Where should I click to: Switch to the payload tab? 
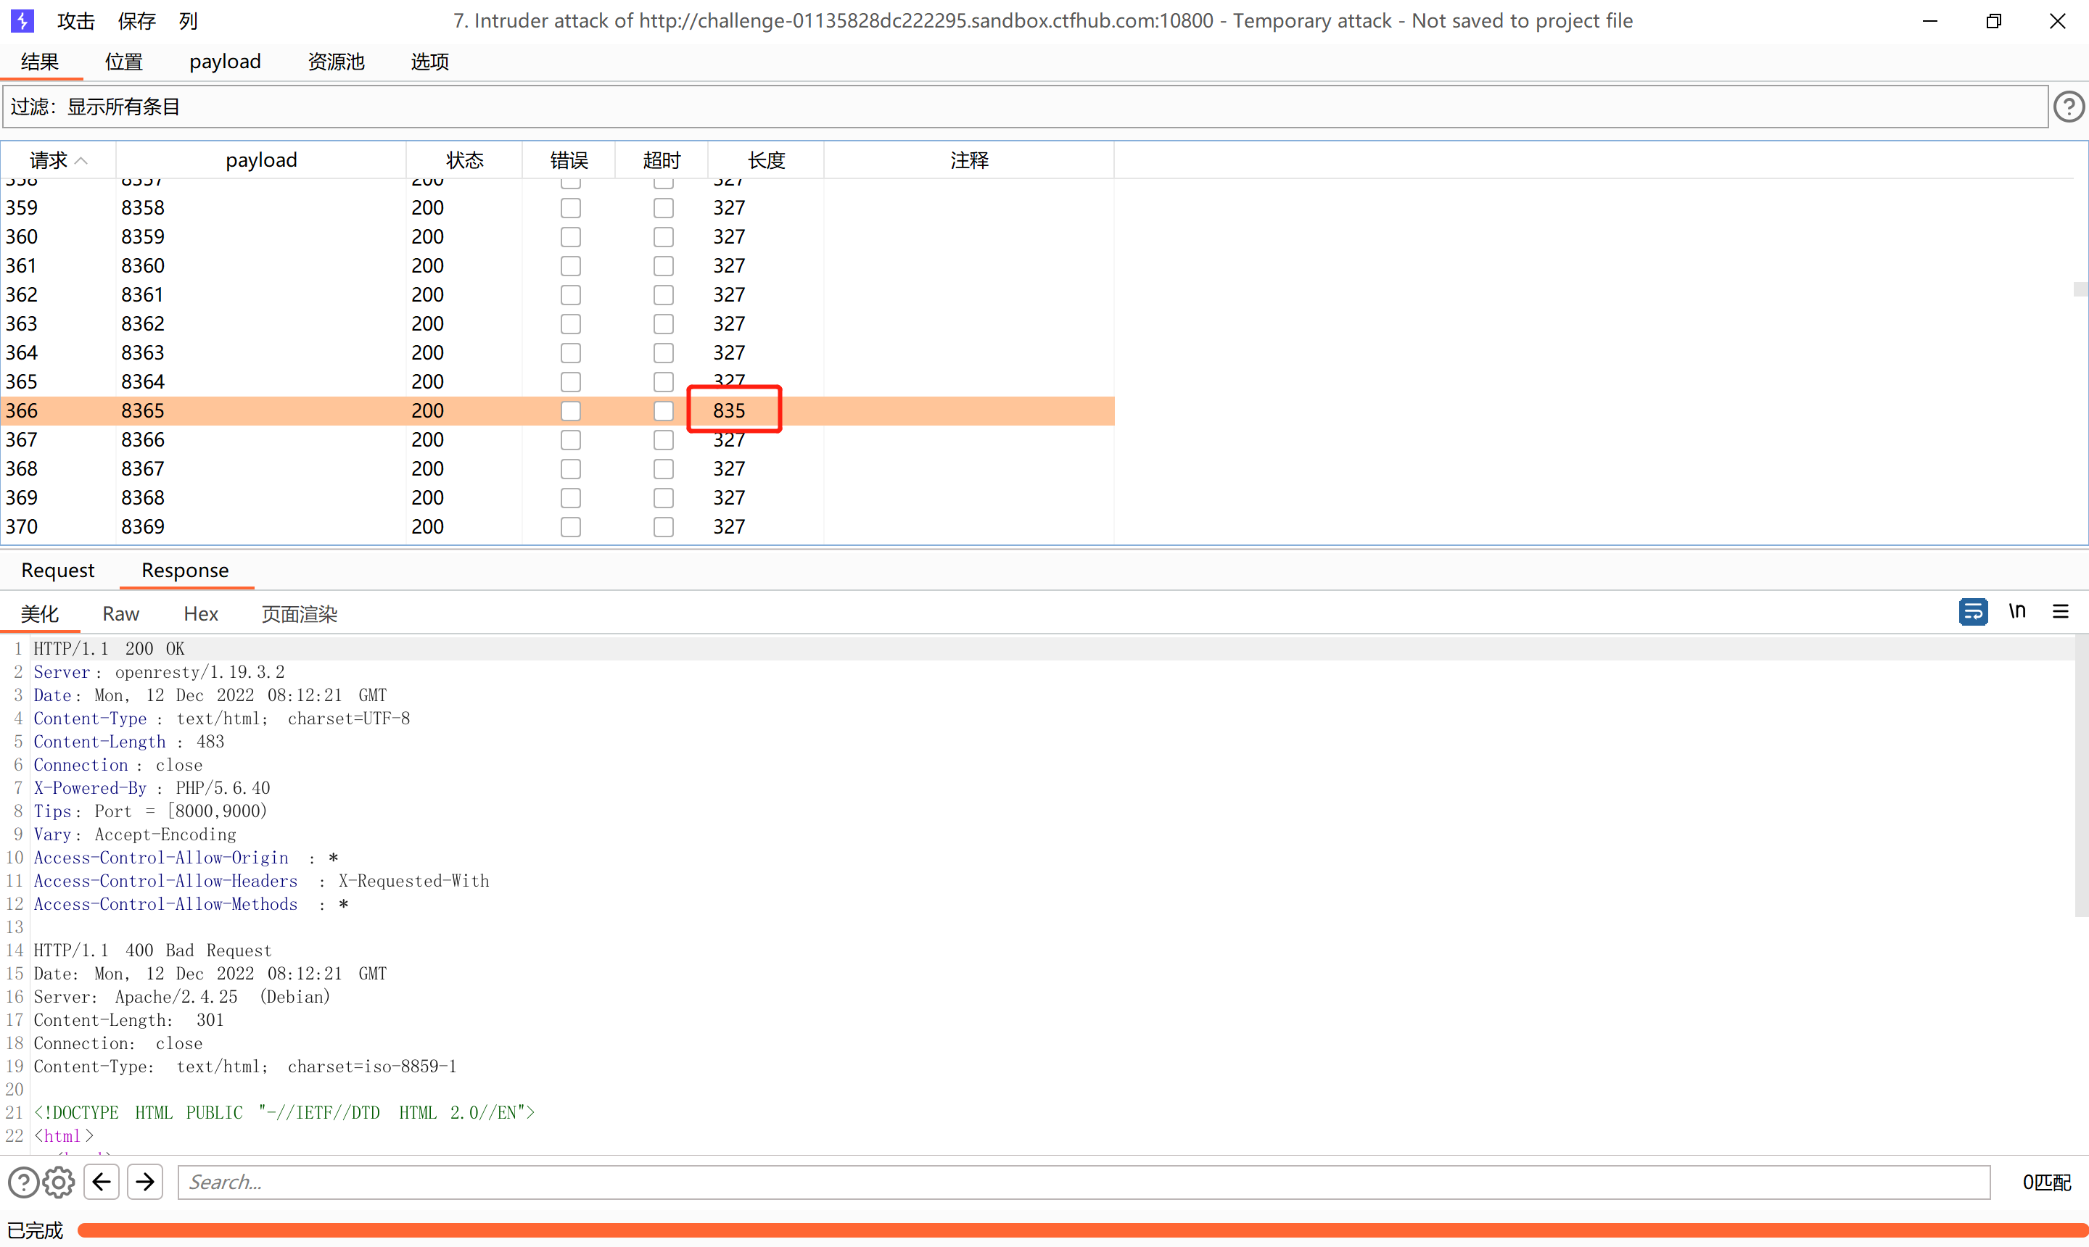224,62
